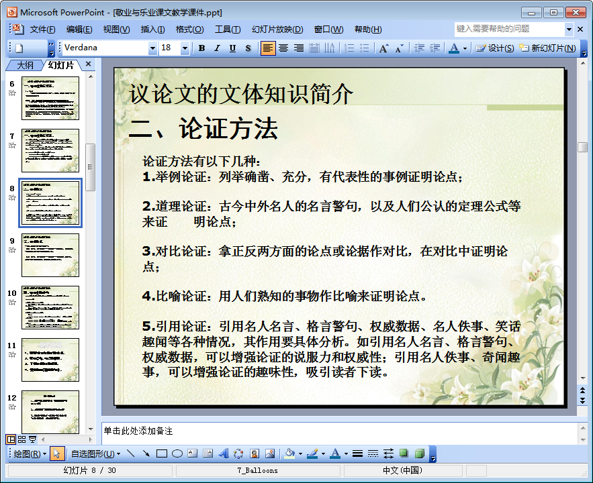Click the help question input box
The image size is (593, 483).
[x=510, y=29]
